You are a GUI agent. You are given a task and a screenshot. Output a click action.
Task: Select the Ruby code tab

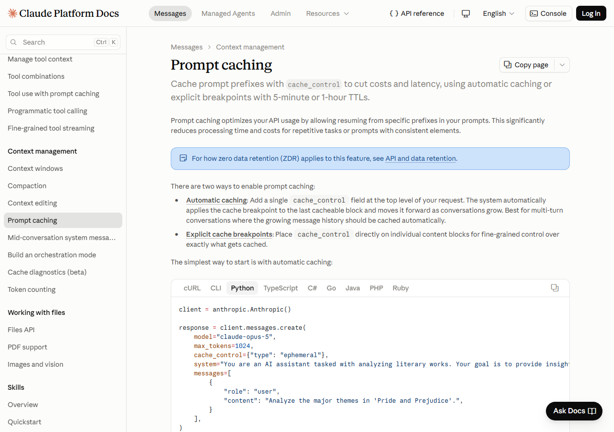401,288
